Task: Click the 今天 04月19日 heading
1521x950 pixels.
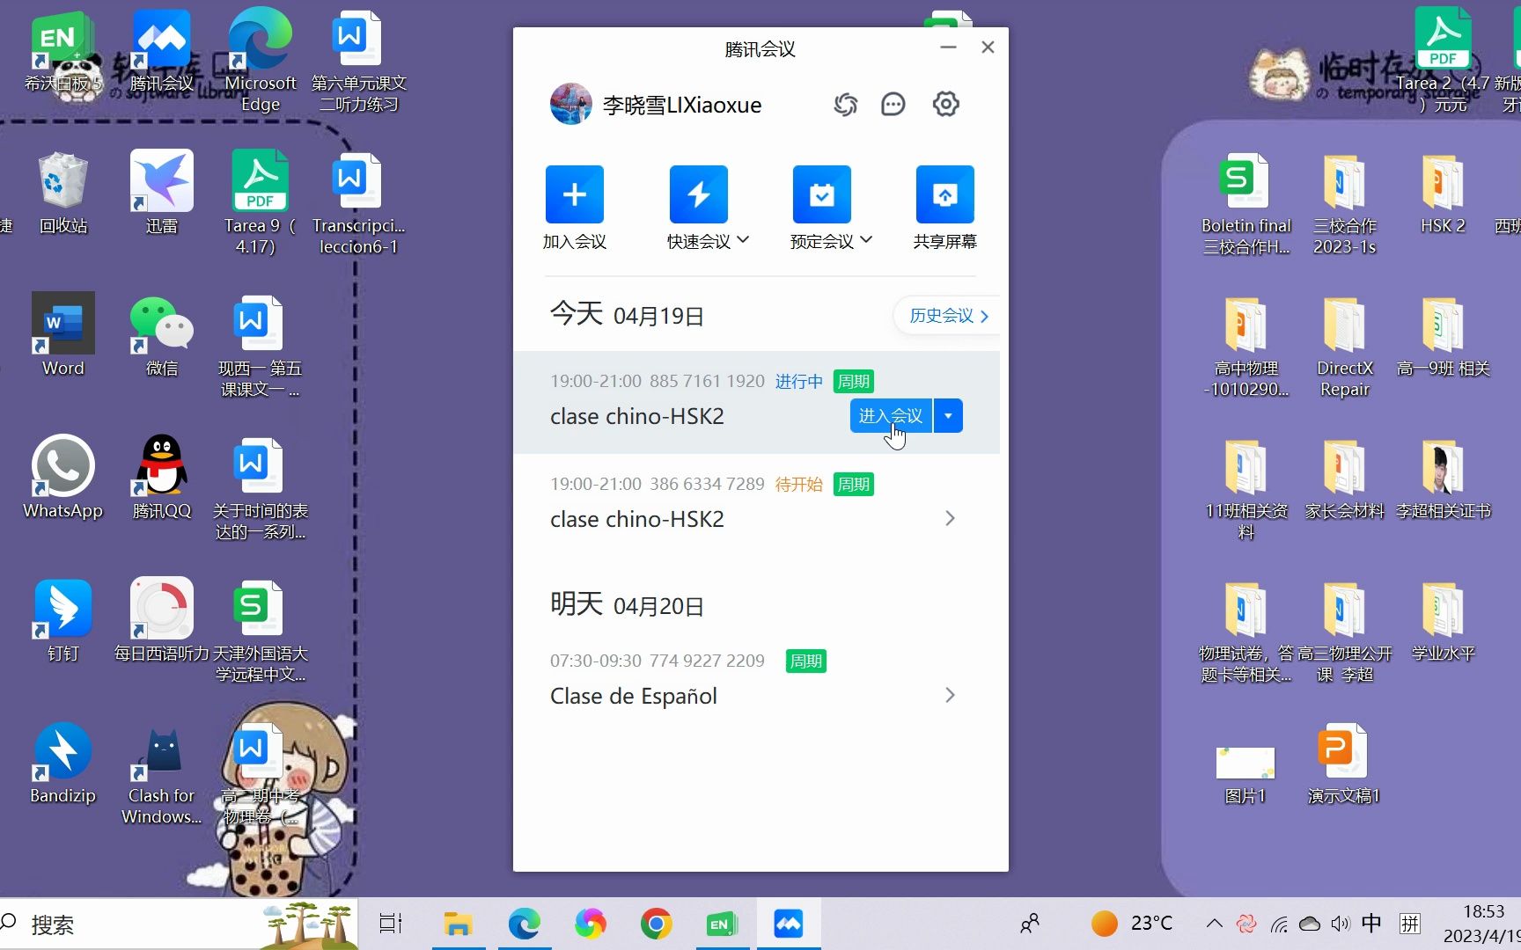Action: point(627,314)
